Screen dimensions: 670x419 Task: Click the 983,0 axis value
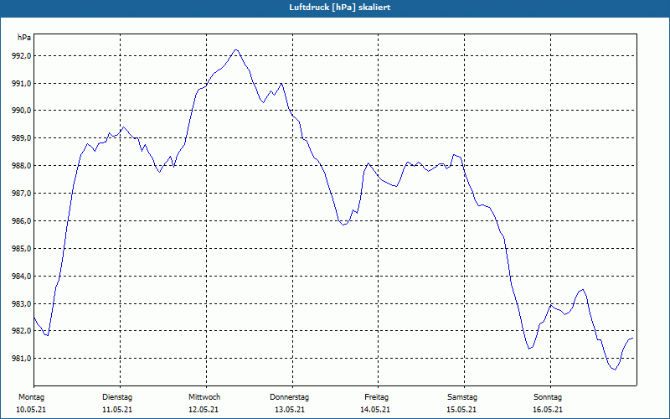(x=21, y=304)
